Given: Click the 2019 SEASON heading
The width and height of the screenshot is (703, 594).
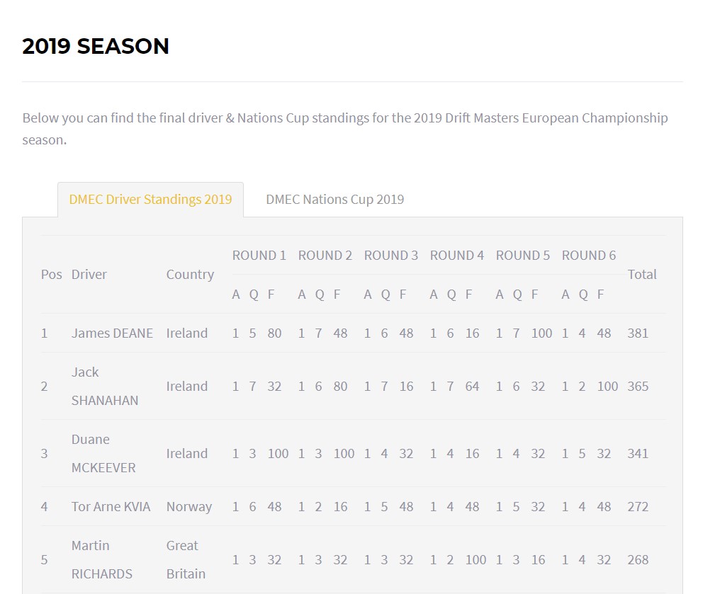Looking at the screenshot, I should pyautogui.click(x=96, y=47).
